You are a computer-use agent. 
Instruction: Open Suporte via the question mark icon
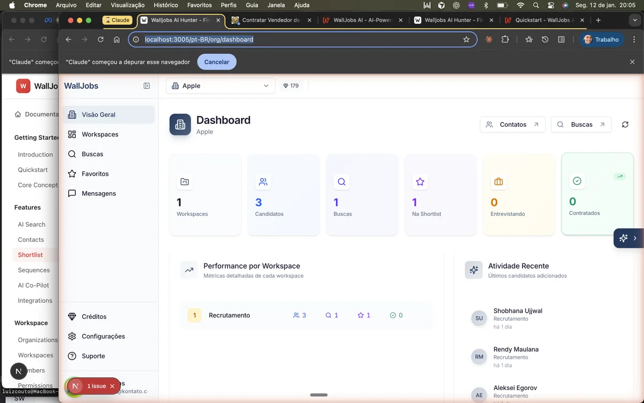pyautogui.click(x=72, y=356)
